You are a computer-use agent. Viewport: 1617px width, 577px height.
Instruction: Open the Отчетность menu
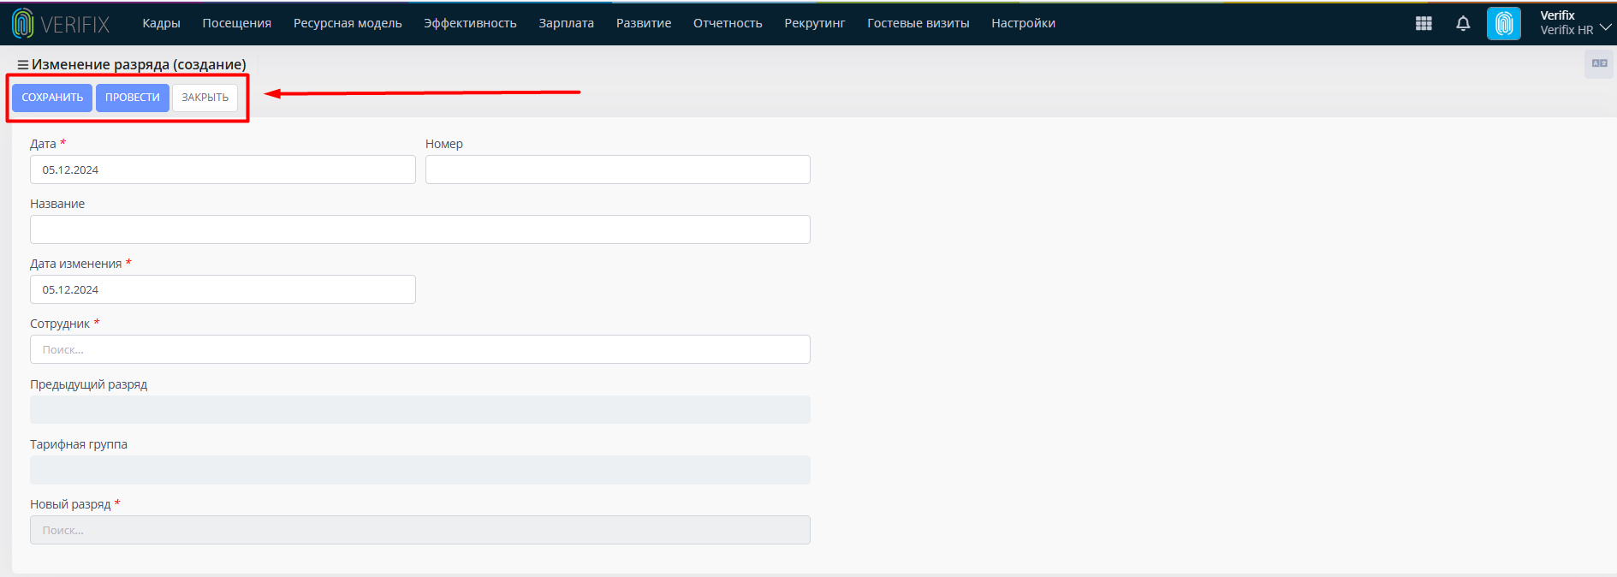click(x=728, y=23)
